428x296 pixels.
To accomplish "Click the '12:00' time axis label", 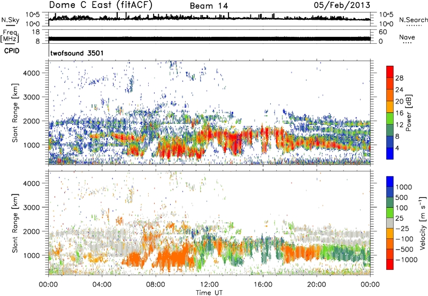I will click(209, 285).
